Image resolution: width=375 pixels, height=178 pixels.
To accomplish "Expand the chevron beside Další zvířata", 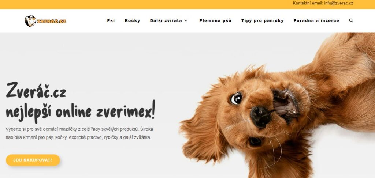I will [x=186, y=21].
